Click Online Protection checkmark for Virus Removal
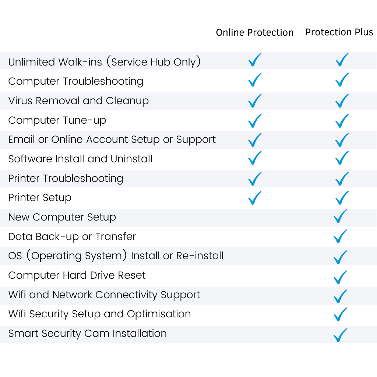This screenshot has width=377, height=377. (x=255, y=101)
